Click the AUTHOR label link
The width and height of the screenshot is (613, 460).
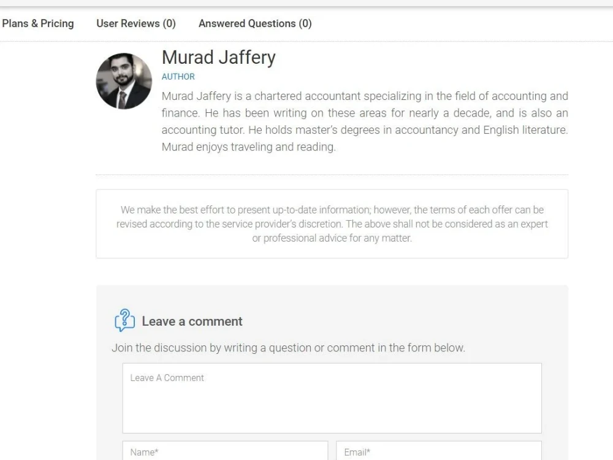(x=178, y=77)
